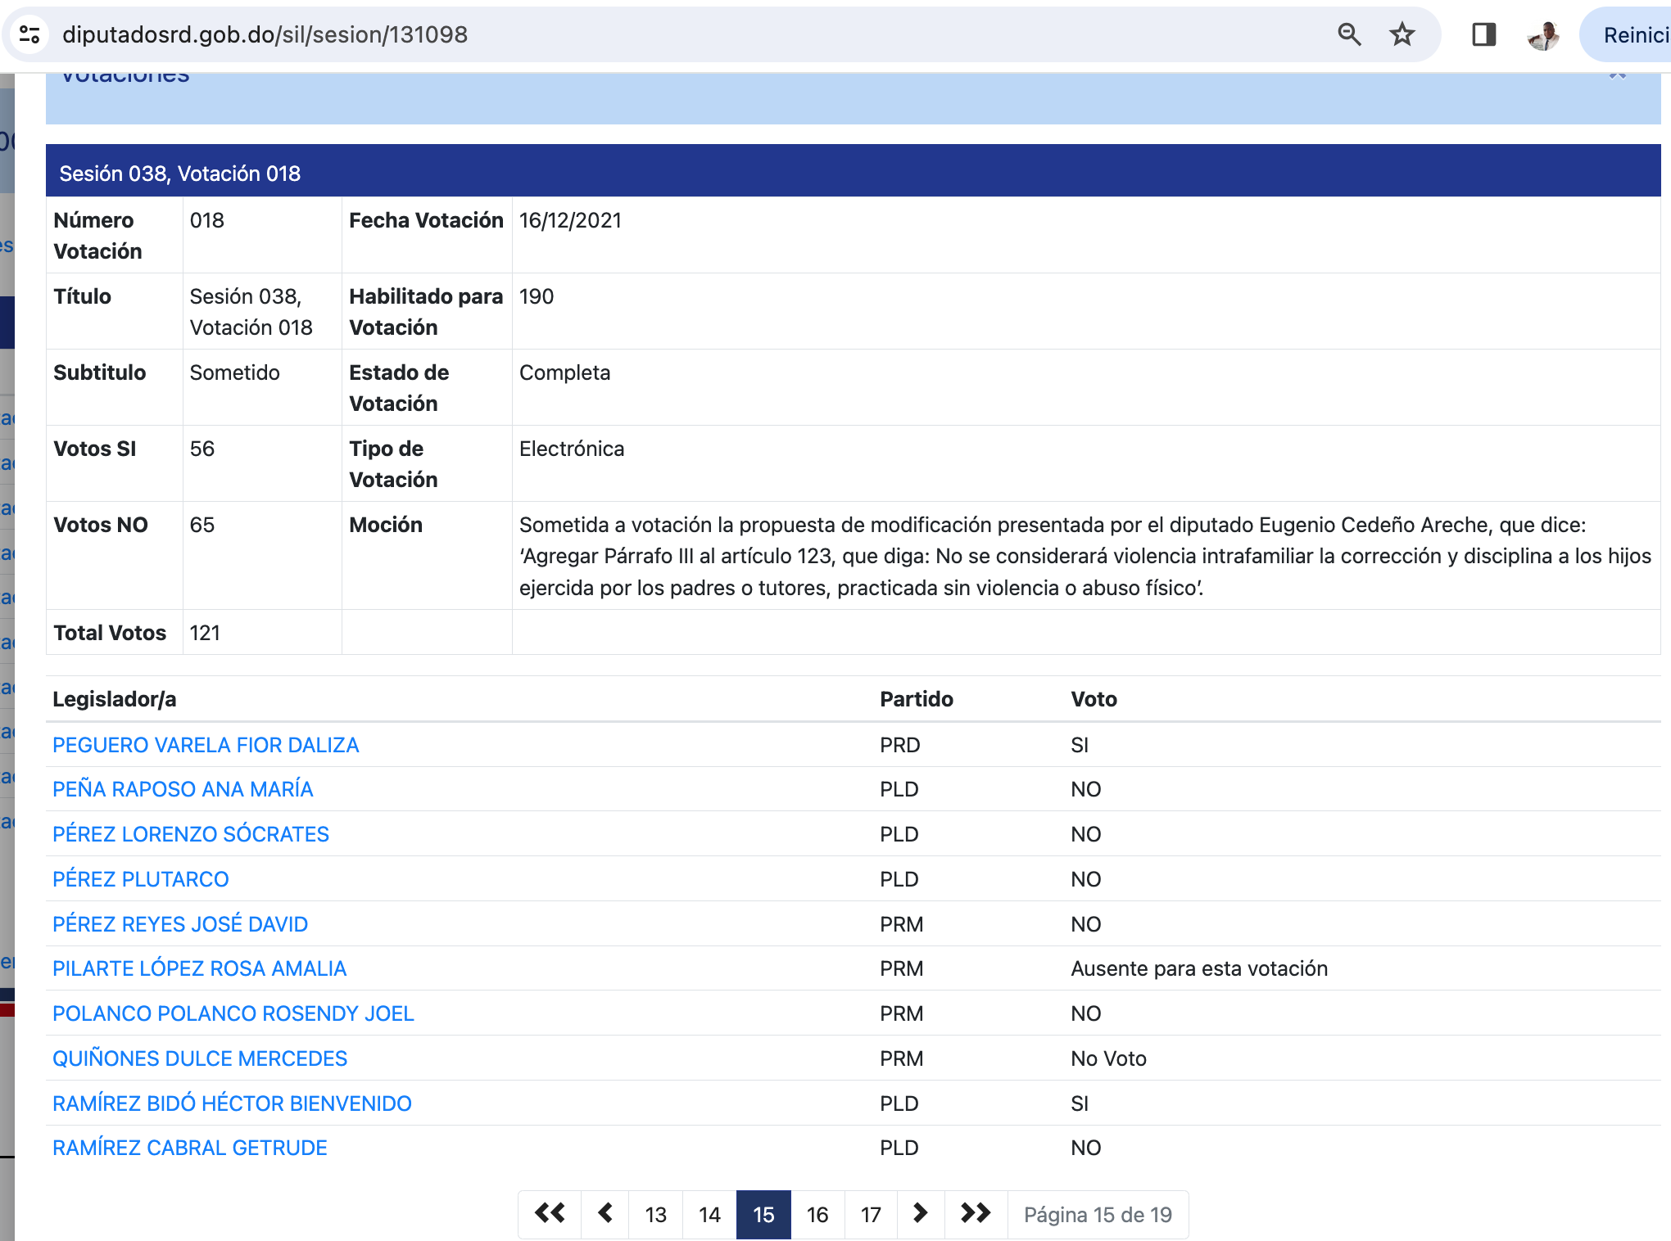This screenshot has width=1671, height=1241.
Task: Open legislator PÉREZ PLUTARCO
Action: 141,879
